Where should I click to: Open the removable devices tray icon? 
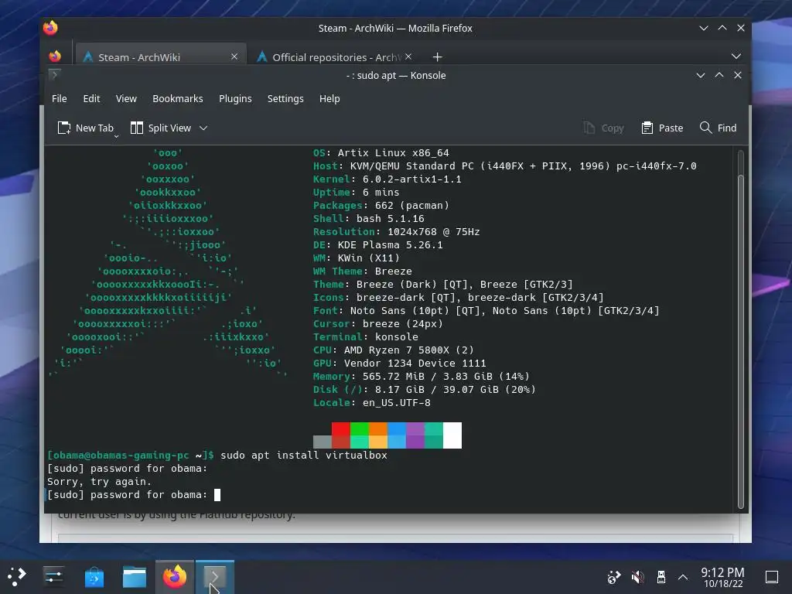[661, 577]
